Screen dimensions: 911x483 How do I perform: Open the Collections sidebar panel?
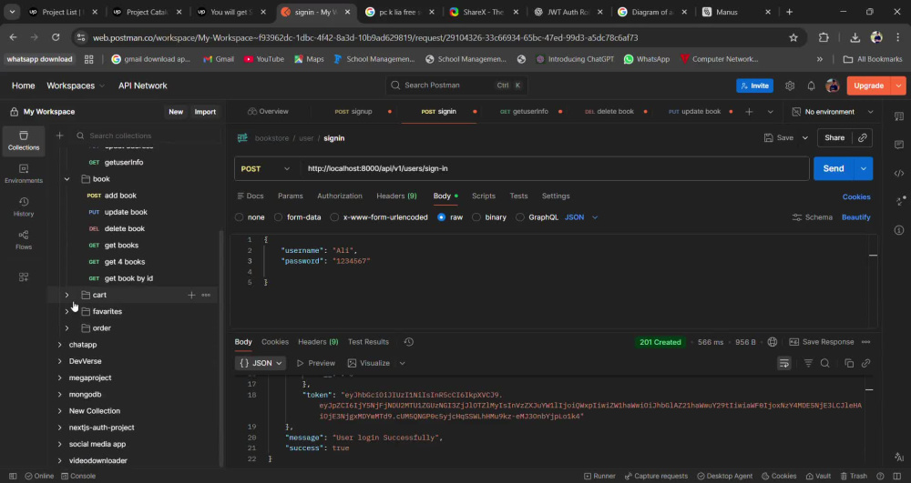[24, 140]
